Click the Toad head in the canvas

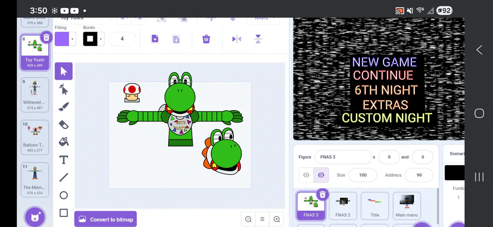click(x=131, y=92)
